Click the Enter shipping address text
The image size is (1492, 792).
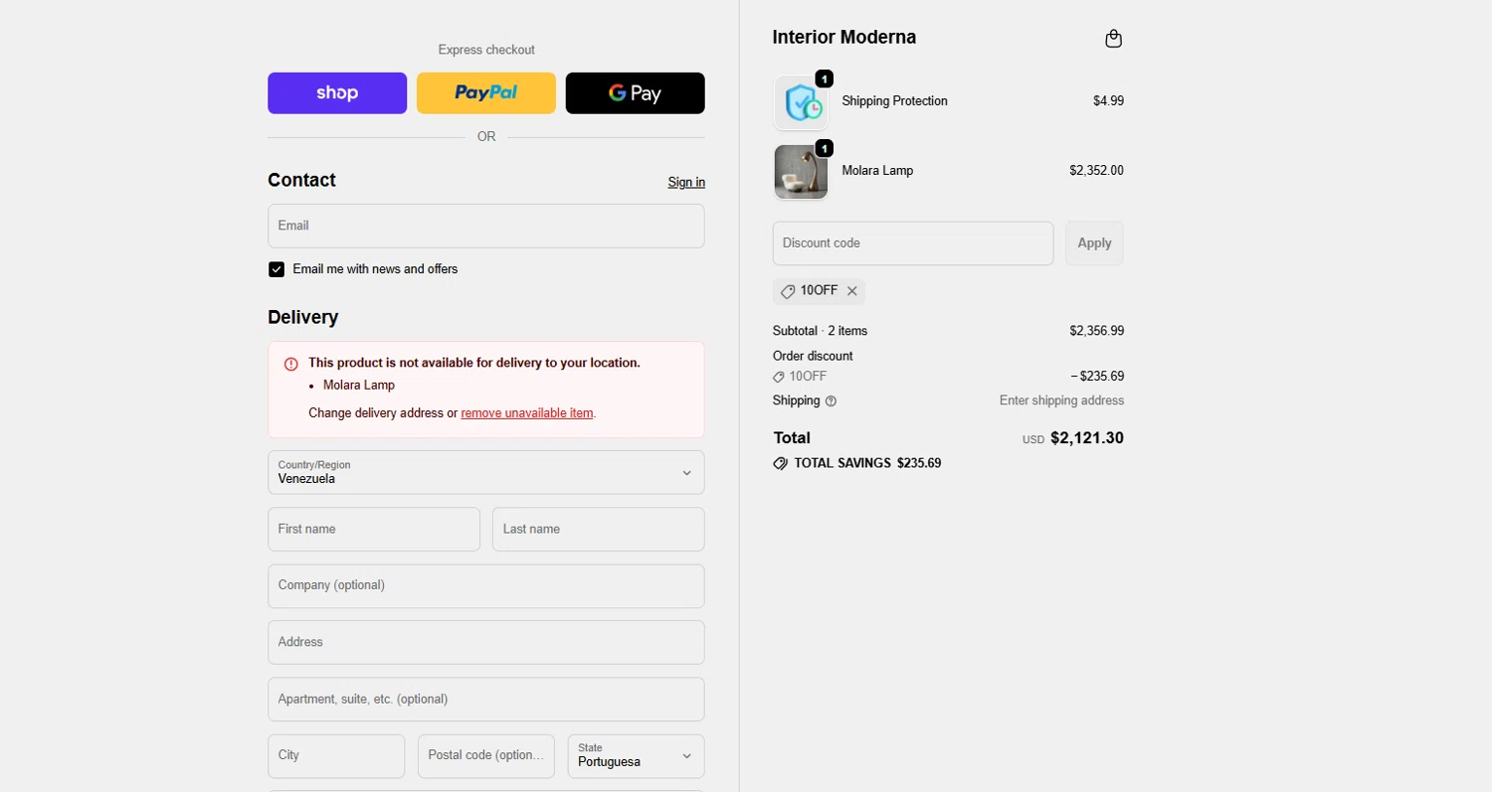coord(1061,401)
